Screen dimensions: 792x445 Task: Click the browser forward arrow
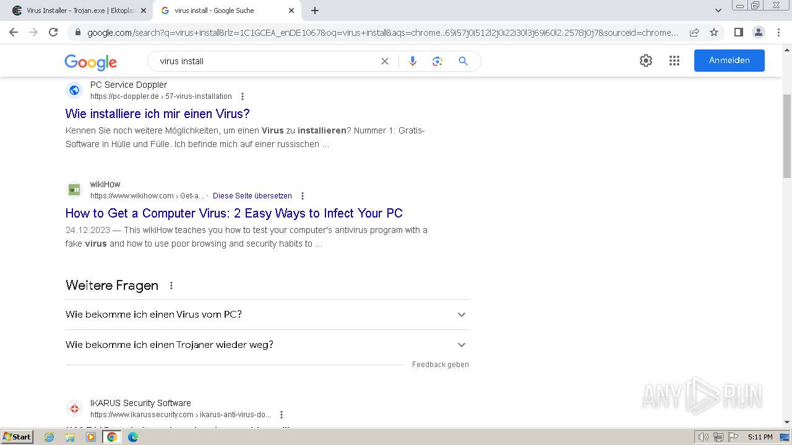tap(33, 32)
